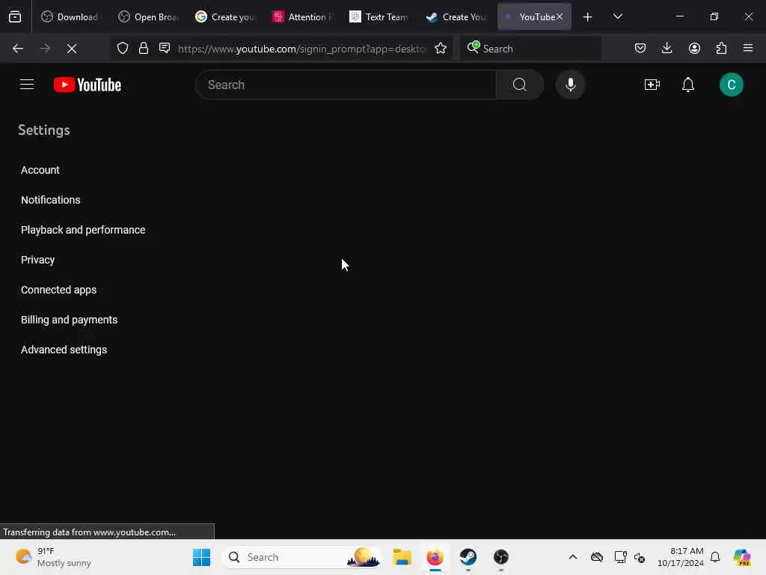This screenshot has width=766, height=575.
Task: Switch to the Steam Create Your tab
Action: click(x=456, y=17)
